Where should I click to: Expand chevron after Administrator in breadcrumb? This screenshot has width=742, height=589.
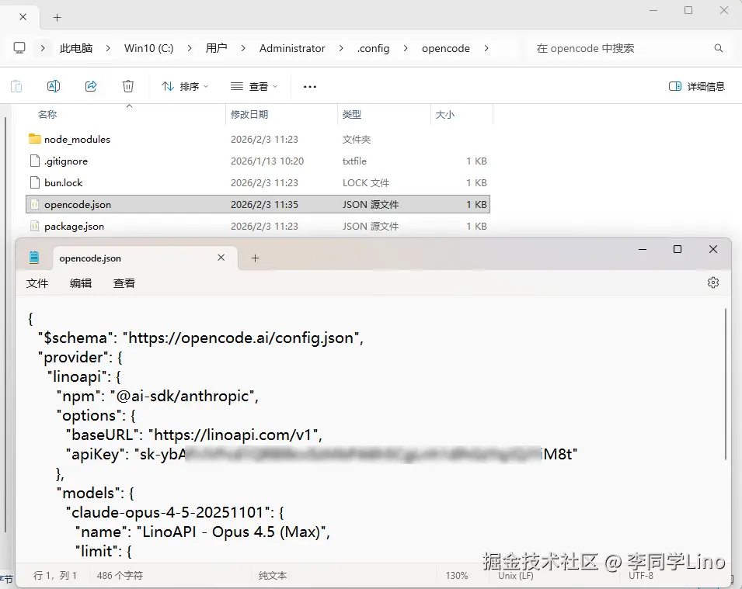pos(341,48)
